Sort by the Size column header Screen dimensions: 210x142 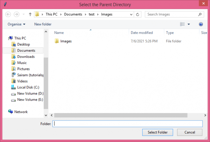[204, 33]
